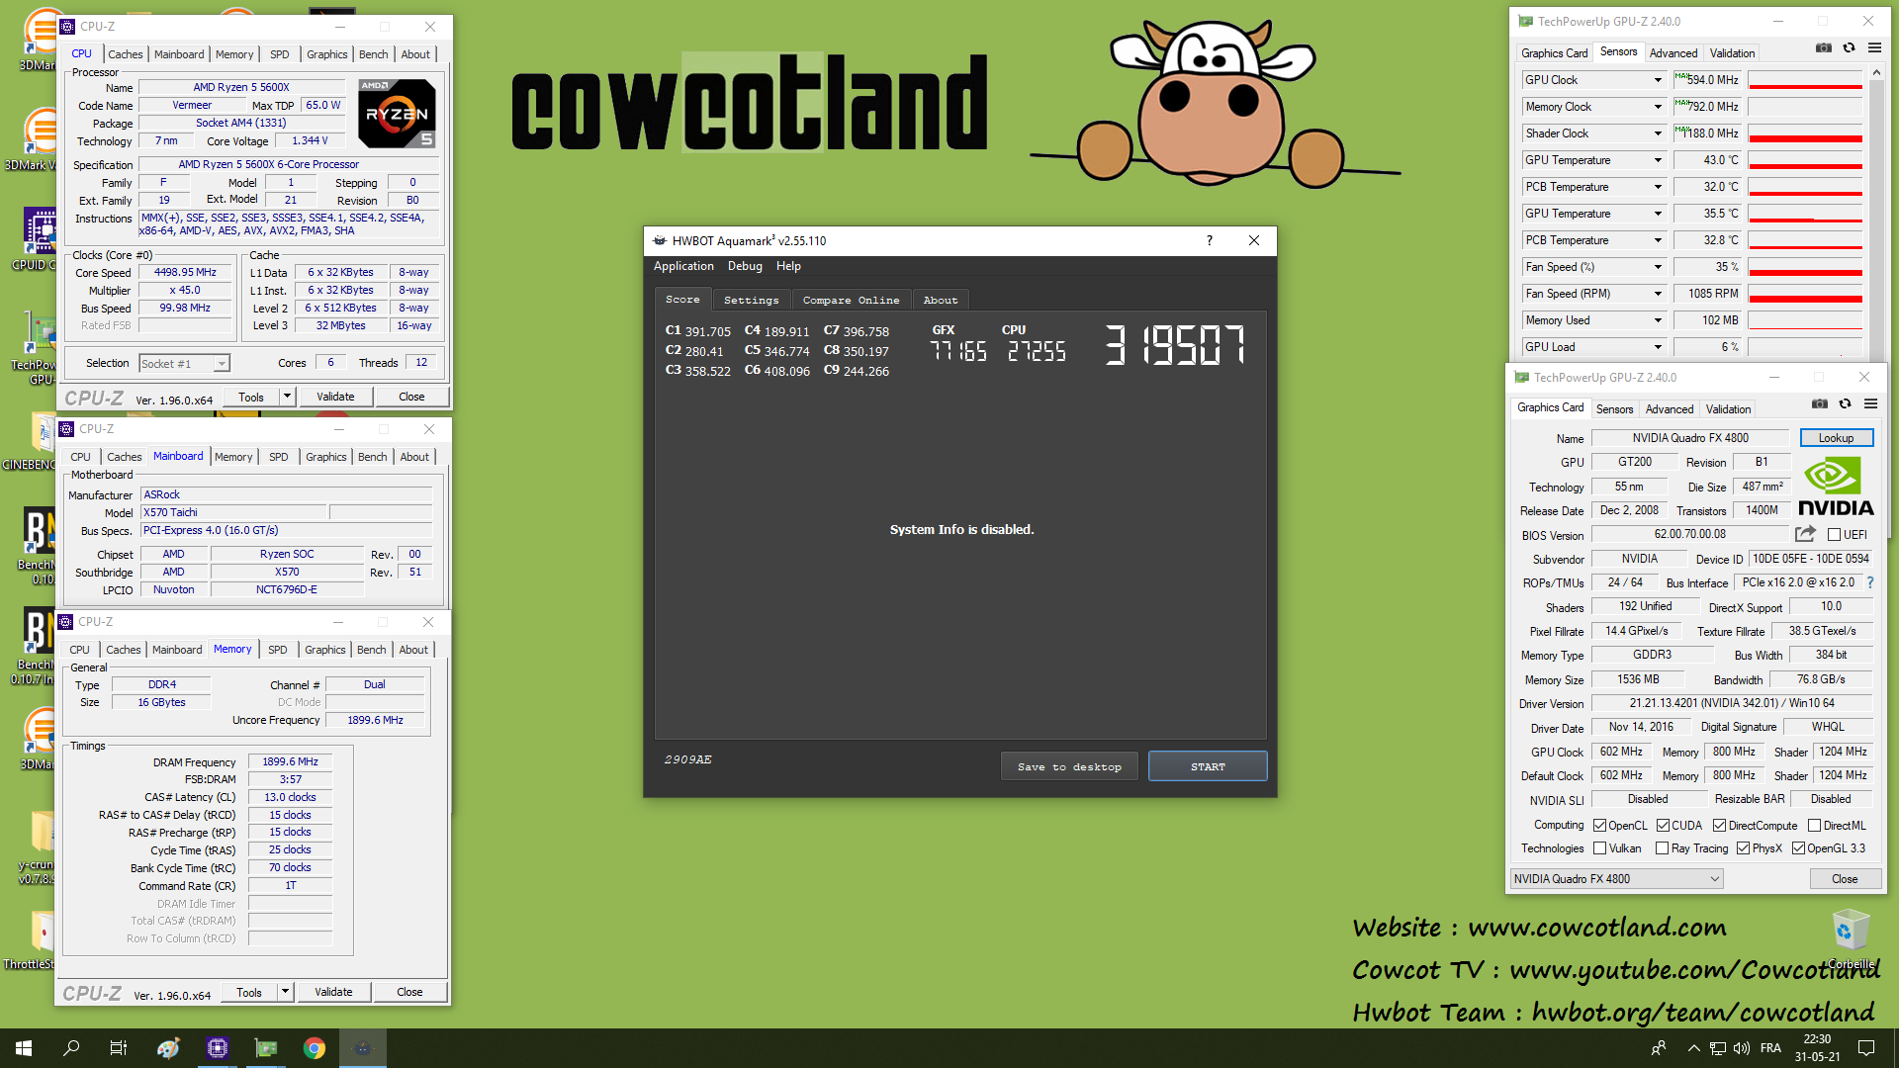Open Chrome from taskbar
The image size is (1899, 1068).
[315, 1048]
